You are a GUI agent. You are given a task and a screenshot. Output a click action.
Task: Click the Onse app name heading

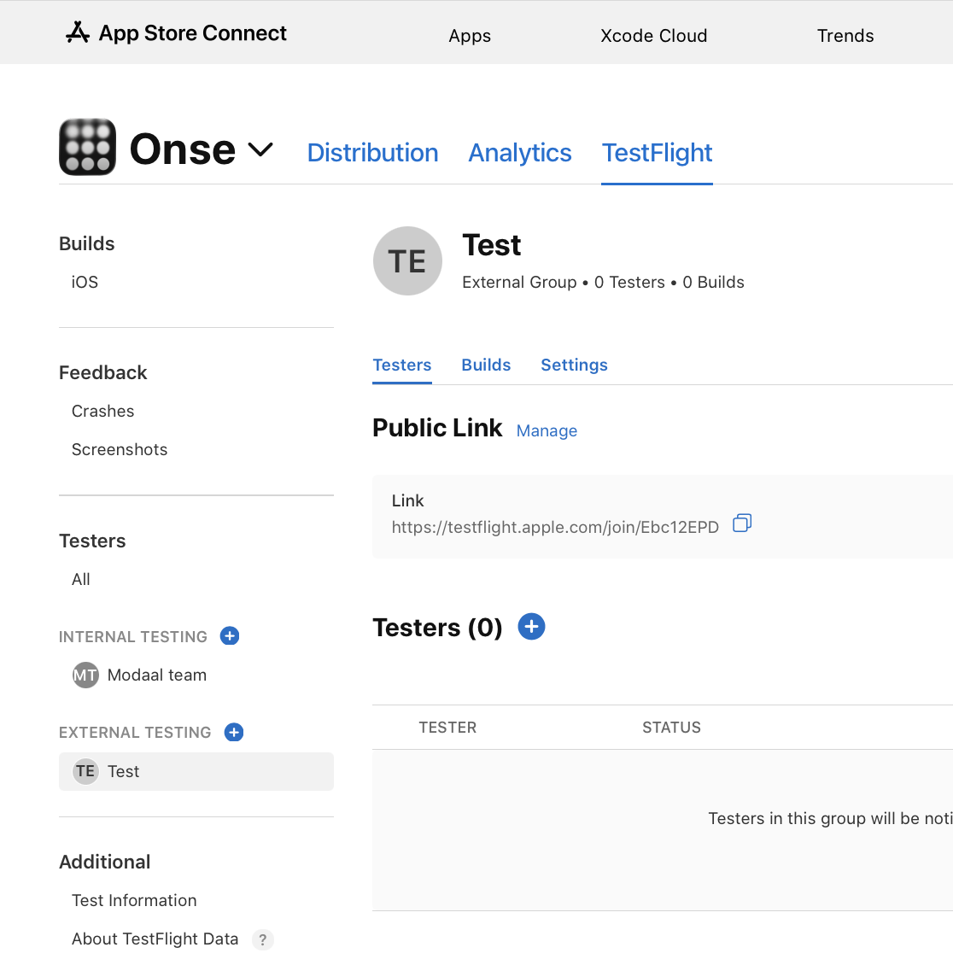click(182, 149)
